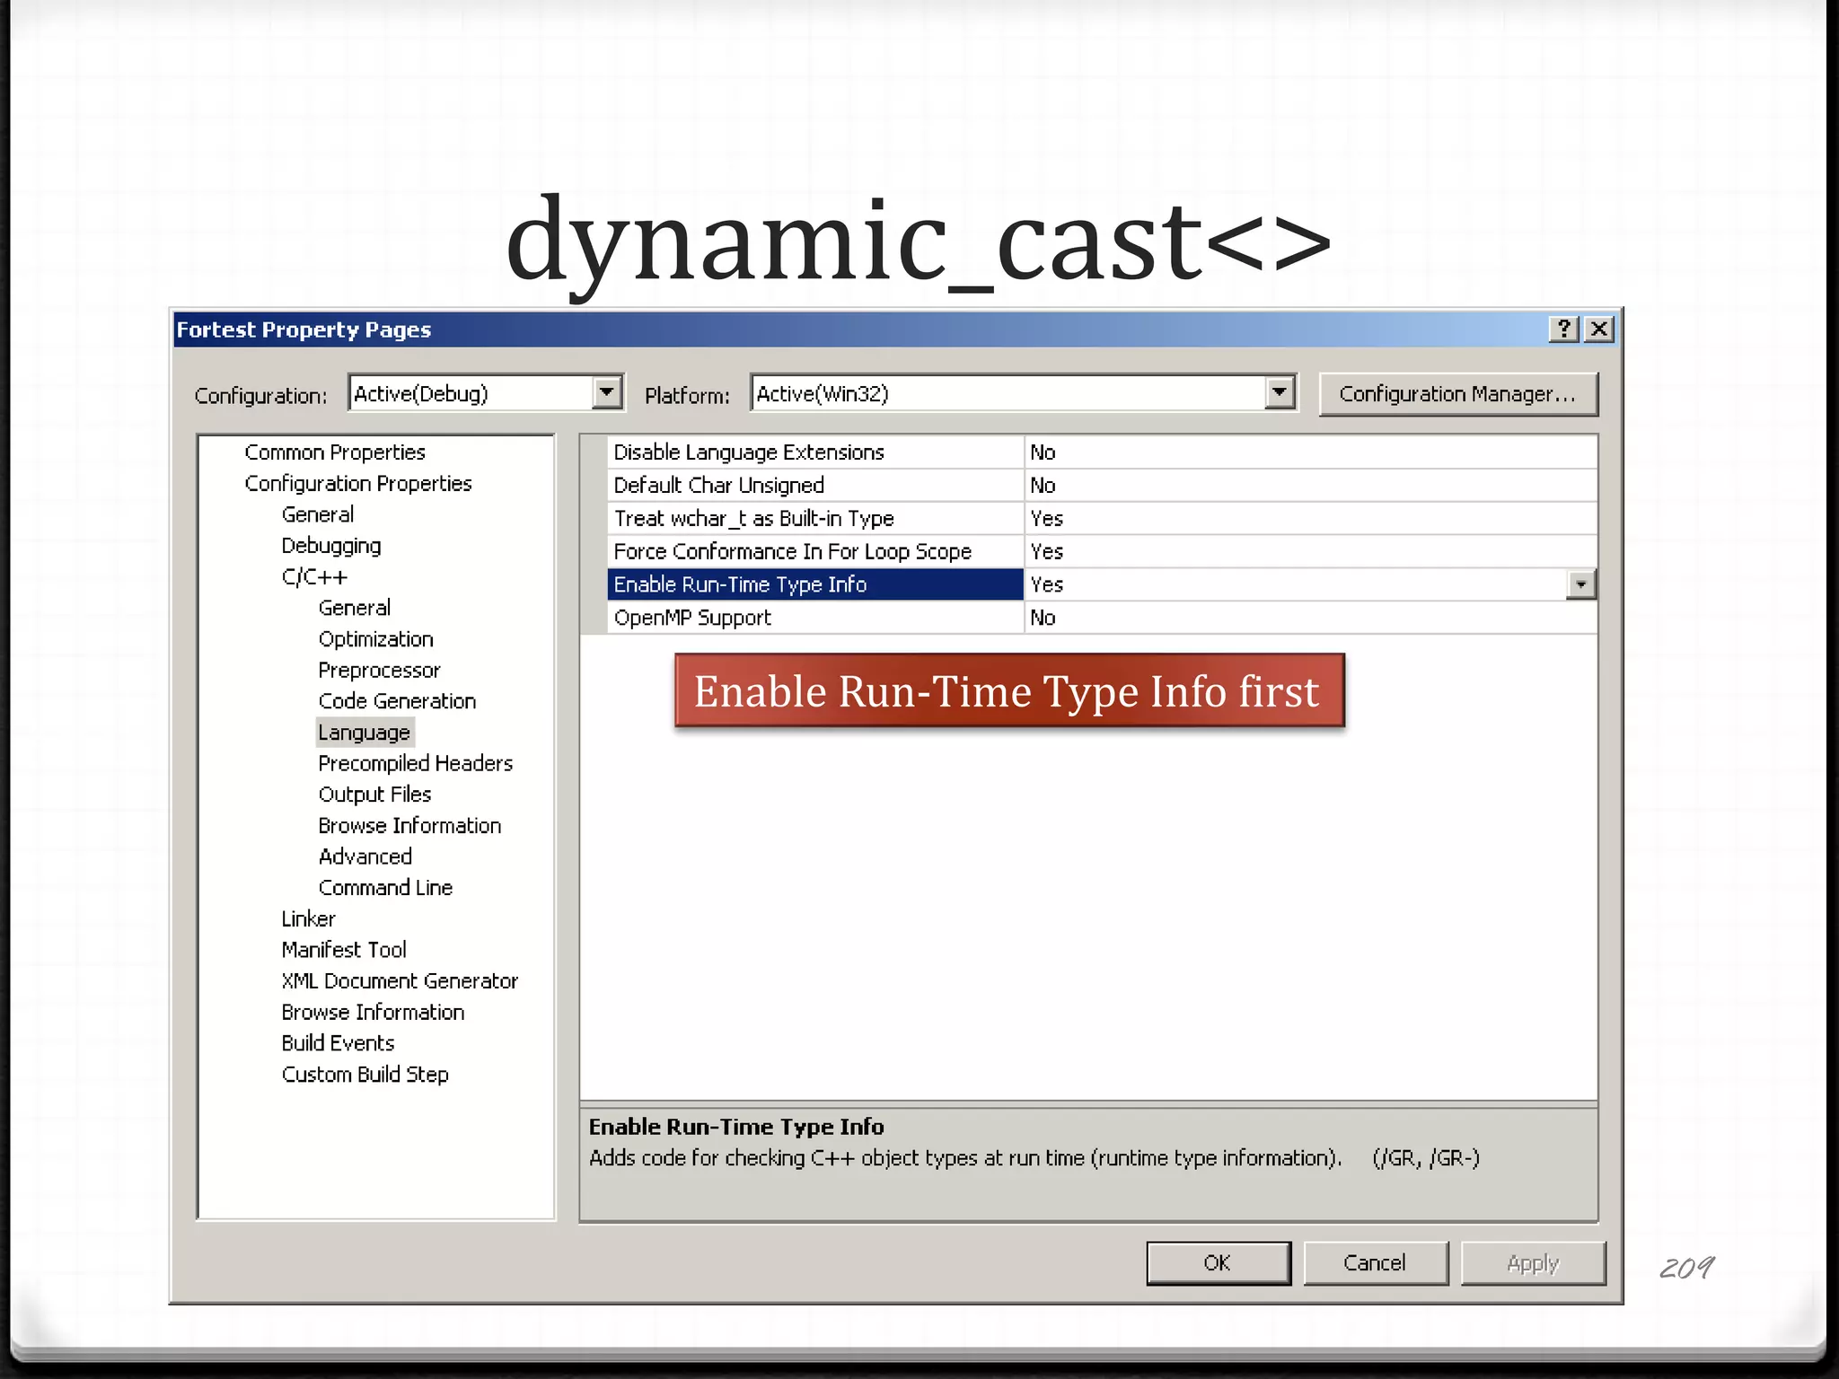The image size is (1839, 1379).
Task: Confirm with the OK button
Action: [x=1218, y=1263]
